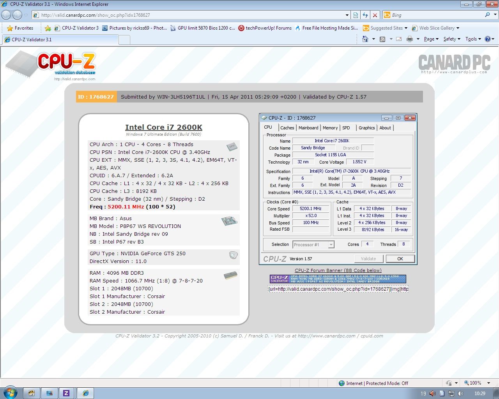
Task: Switch to the About tab in CPU-Z
Action: [x=385, y=128]
